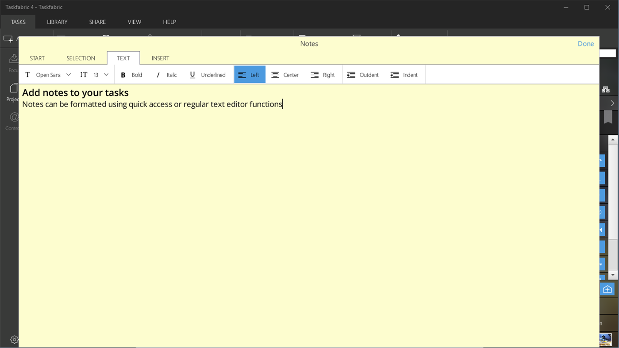The width and height of the screenshot is (619, 348).
Task: Click the Outdent button
Action: click(363, 74)
